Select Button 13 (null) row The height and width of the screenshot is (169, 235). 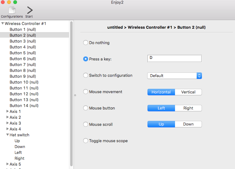[x=34, y=100]
